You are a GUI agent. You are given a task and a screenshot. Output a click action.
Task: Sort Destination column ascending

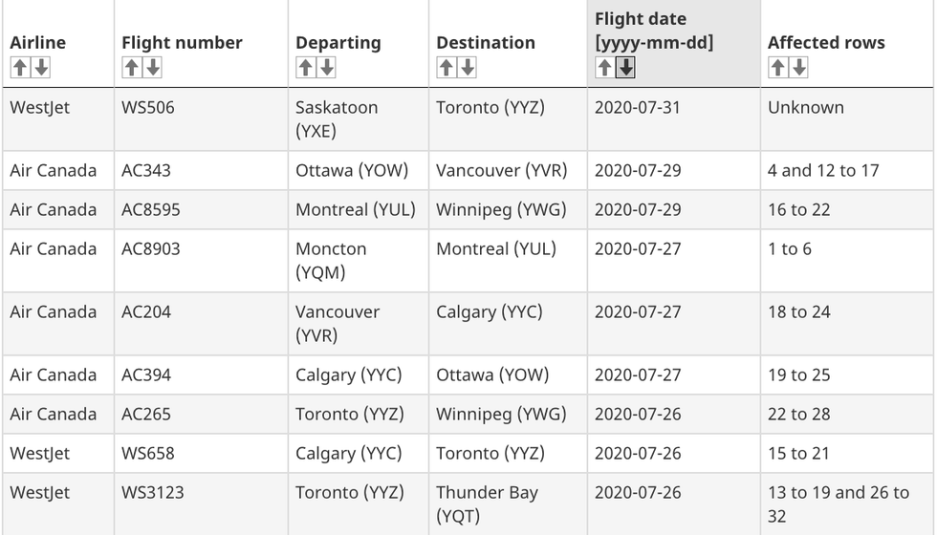pos(446,68)
